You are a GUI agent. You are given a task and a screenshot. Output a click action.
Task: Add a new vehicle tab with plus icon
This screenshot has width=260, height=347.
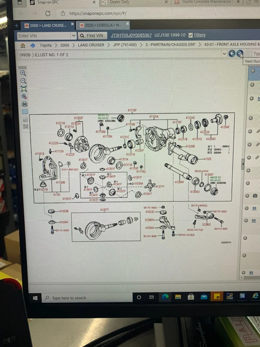coord(17,26)
